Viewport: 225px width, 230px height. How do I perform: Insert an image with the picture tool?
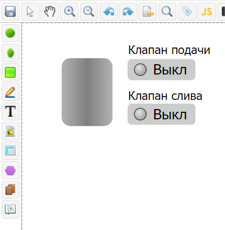(x=10, y=131)
